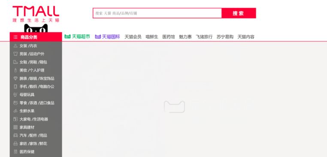Viewport: 327px width, 157px height.
Task: Open the 手机 category link
Action: tap(23, 87)
